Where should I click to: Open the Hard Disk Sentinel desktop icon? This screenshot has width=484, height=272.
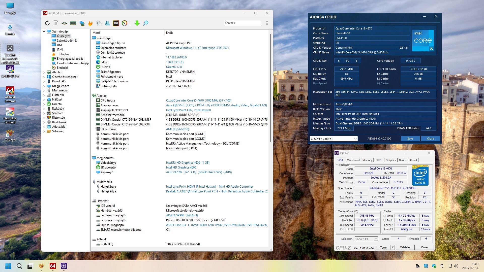tap(10, 112)
